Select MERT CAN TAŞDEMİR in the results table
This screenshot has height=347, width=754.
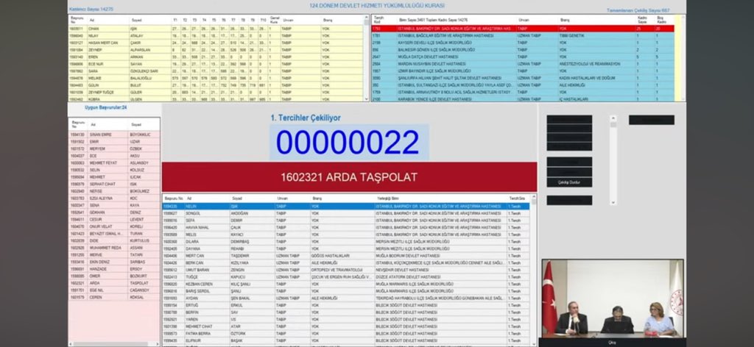tap(346, 256)
